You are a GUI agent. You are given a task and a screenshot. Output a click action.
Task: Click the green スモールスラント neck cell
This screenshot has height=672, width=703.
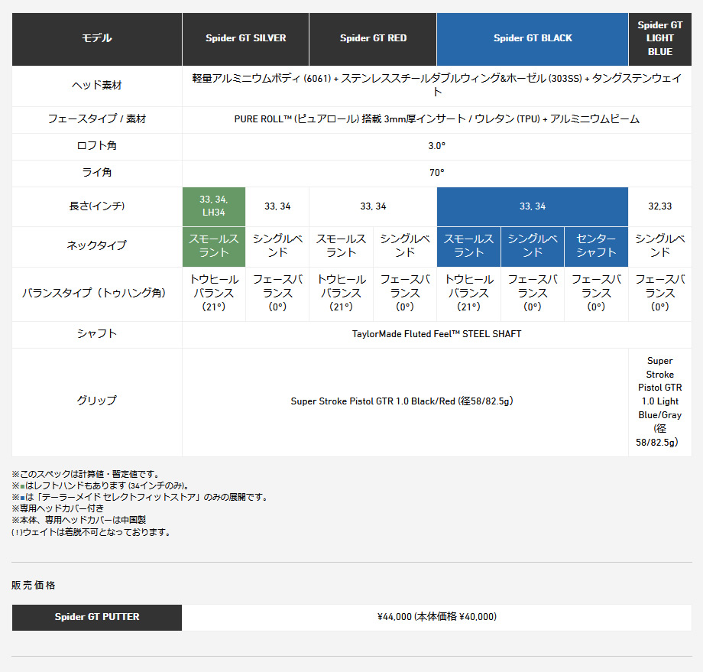click(214, 246)
